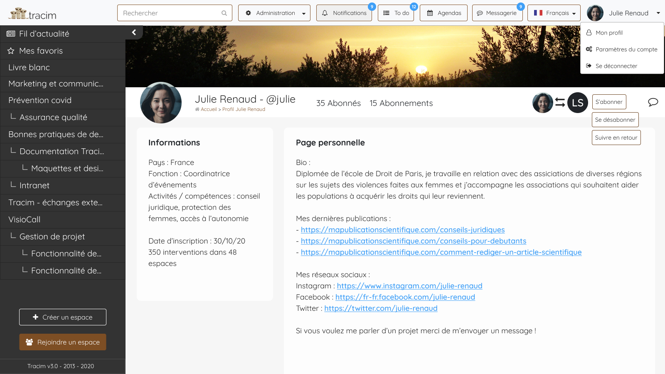The image size is (665, 374).
Task: Click Suivre en retour button
Action: (616, 137)
